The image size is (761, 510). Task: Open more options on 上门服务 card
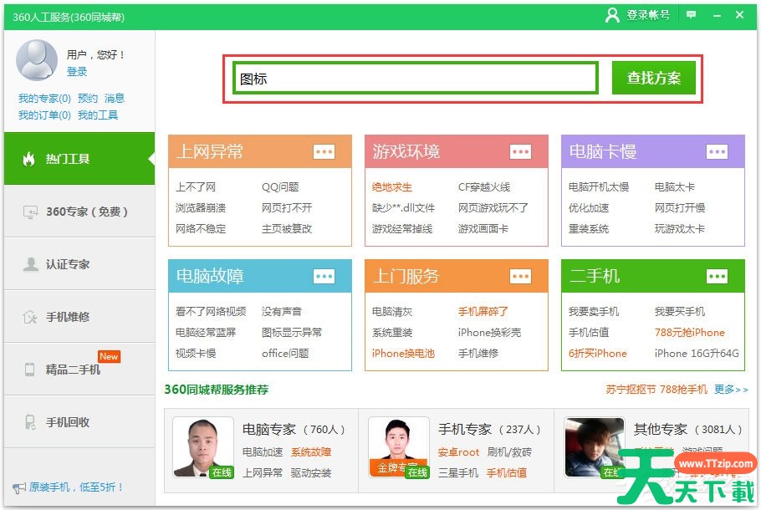(520, 277)
